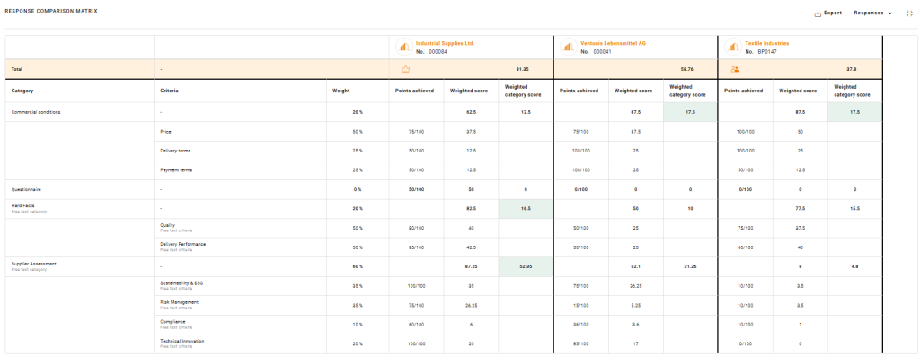This screenshot has height=356, width=920.
Task: Click the 15/100 points for Risk Management
Action: (x=581, y=305)
